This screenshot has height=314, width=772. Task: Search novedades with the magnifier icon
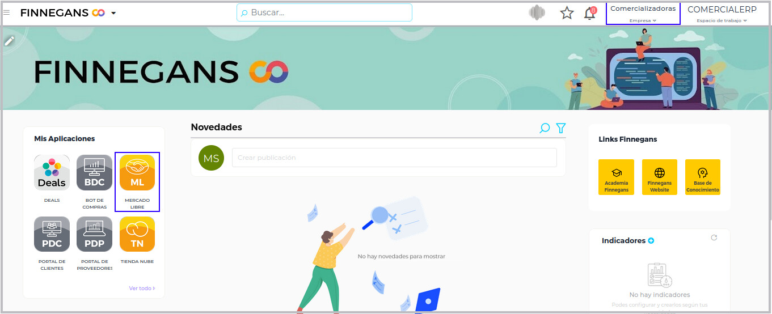(x=545, y=128)
